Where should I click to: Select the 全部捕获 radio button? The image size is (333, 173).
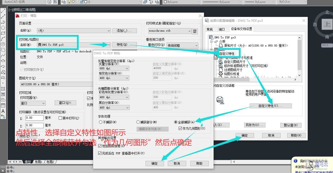pyautogui.click(x=176, y=122)
